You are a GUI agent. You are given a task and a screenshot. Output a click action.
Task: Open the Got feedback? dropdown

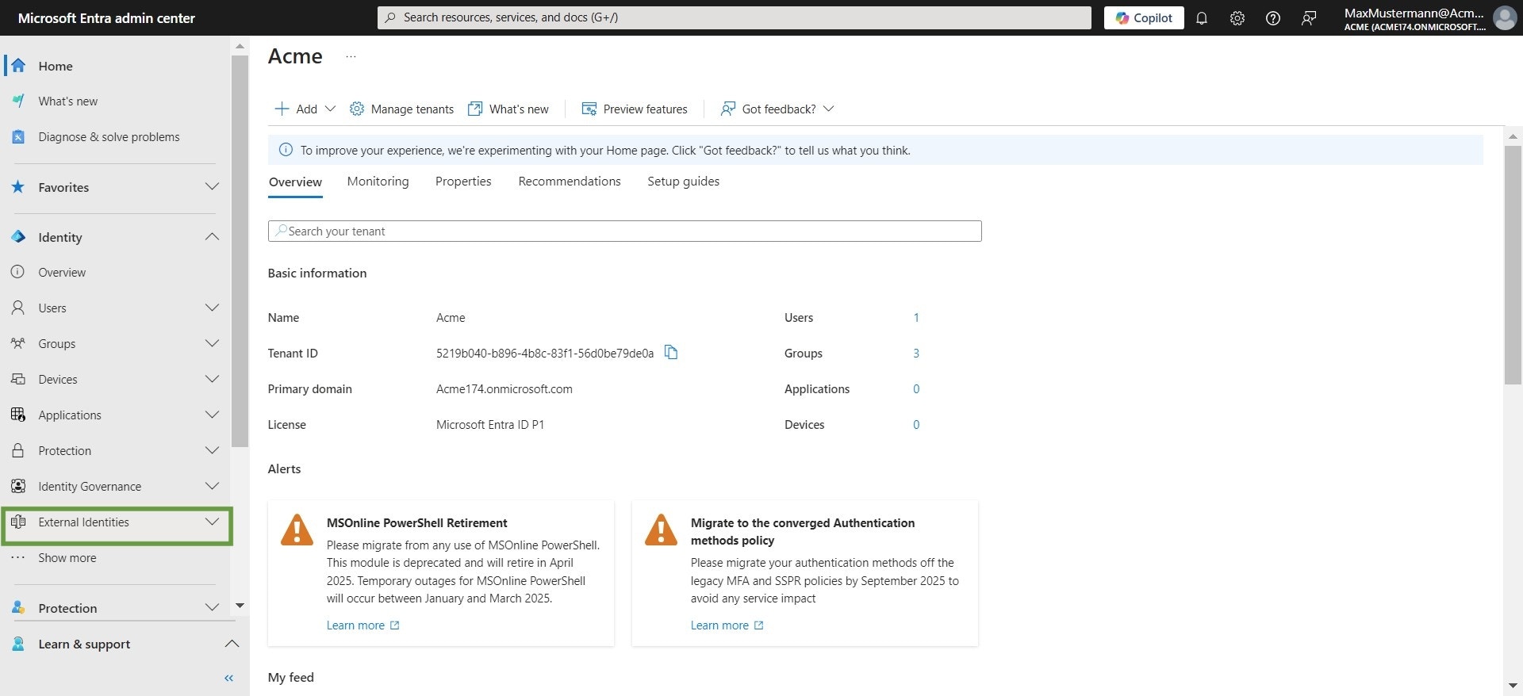point(777,109)
